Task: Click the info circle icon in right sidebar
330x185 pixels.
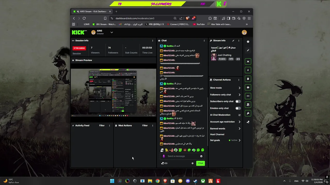Action: tap(248, 42)
